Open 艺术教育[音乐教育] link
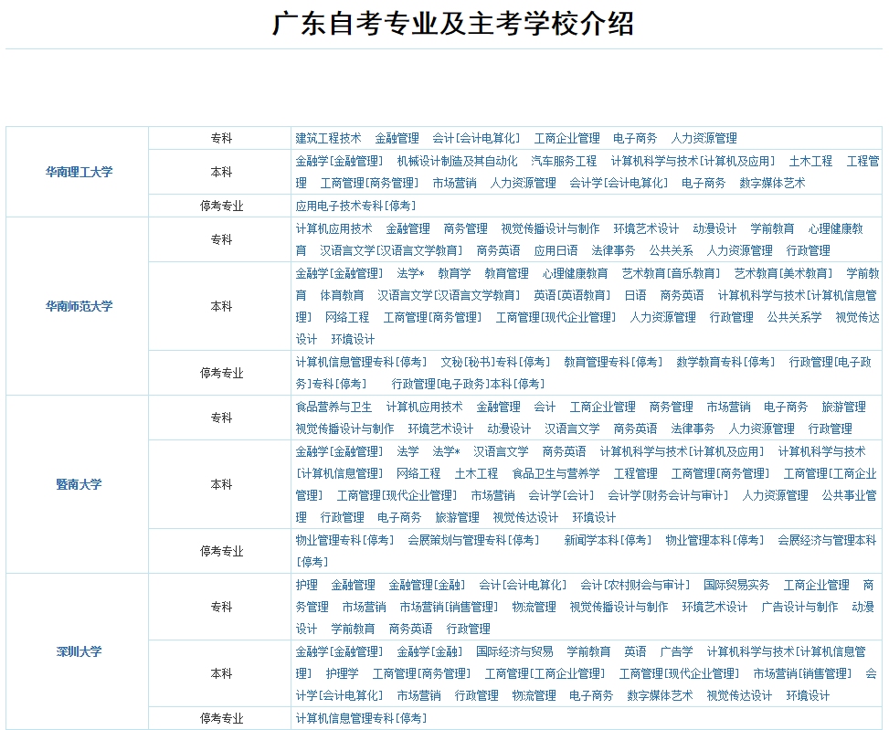The image size is (889, 730). [671, 273]
